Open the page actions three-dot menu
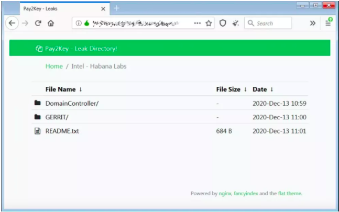 [x=198, y=23]
